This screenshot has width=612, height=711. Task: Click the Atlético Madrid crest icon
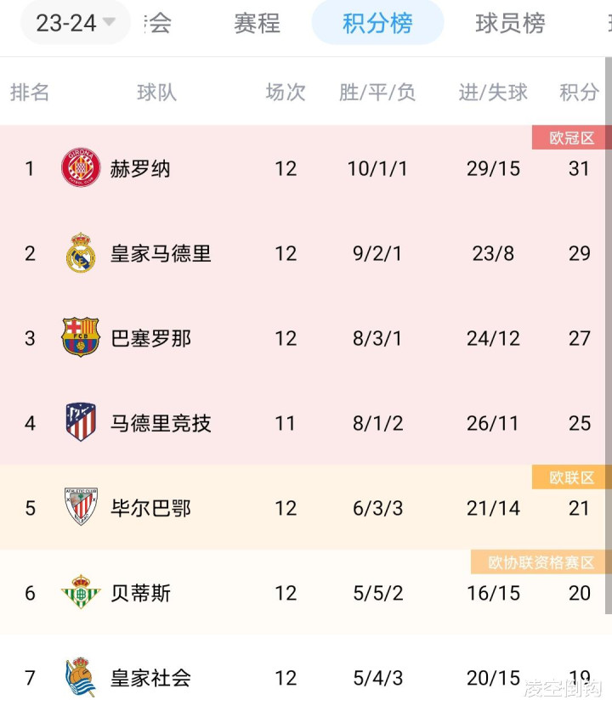(81, 422)
